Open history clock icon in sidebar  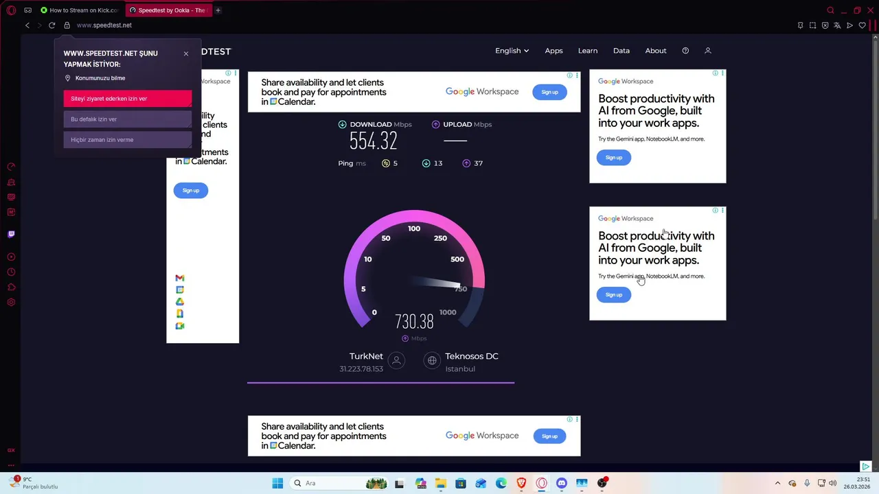coord(11,272)
